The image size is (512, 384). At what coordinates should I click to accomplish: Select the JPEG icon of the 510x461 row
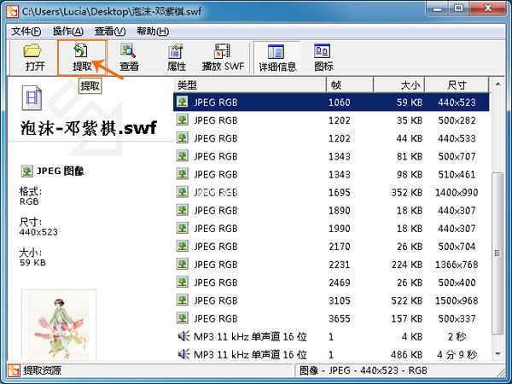click(x=183, y=174)
